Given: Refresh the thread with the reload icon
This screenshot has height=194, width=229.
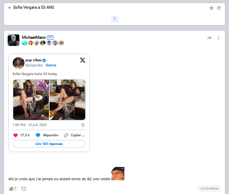Looking at the screenshot, I should (219, 8).
